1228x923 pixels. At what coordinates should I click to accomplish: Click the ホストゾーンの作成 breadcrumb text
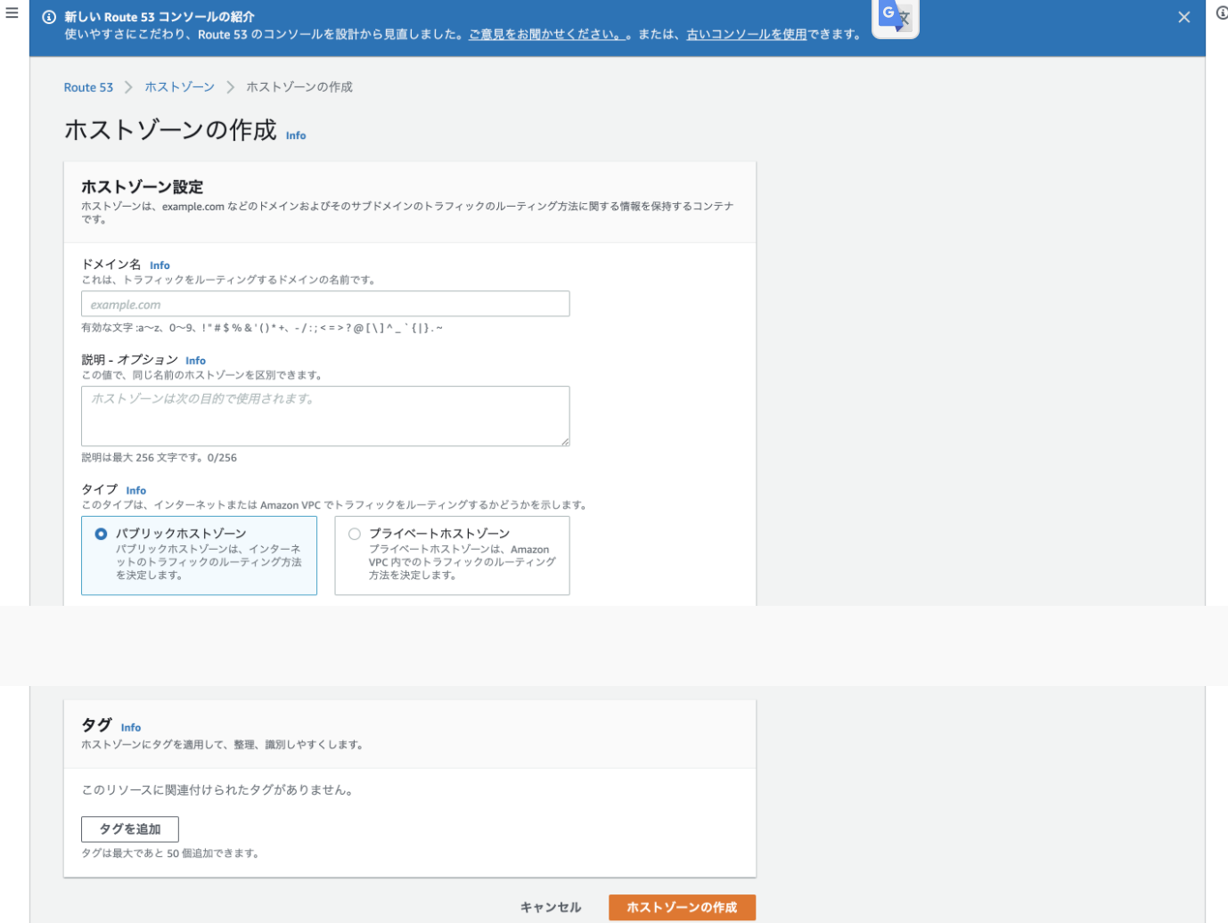299,87
